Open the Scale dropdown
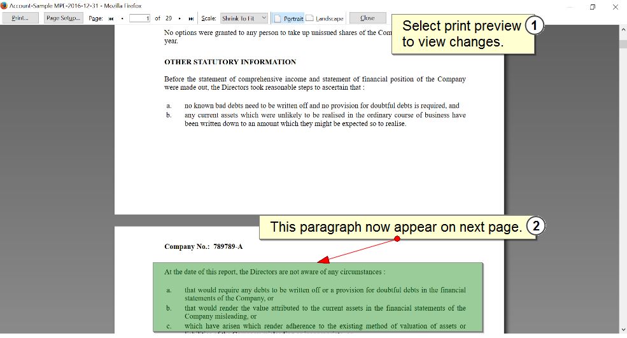This screenshot has width=627, height=338. pos(244,18)
